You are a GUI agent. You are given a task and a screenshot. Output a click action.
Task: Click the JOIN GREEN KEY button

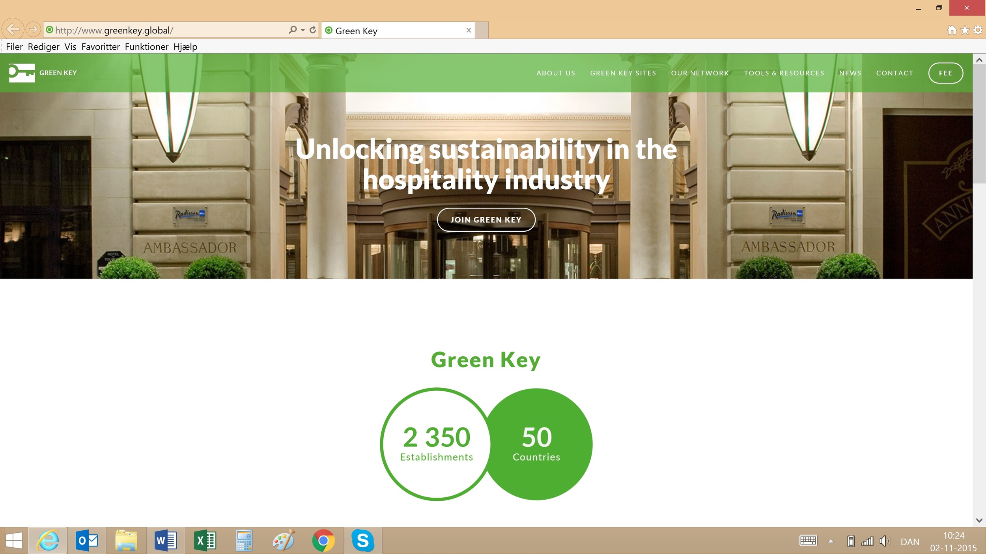point(486,220)
